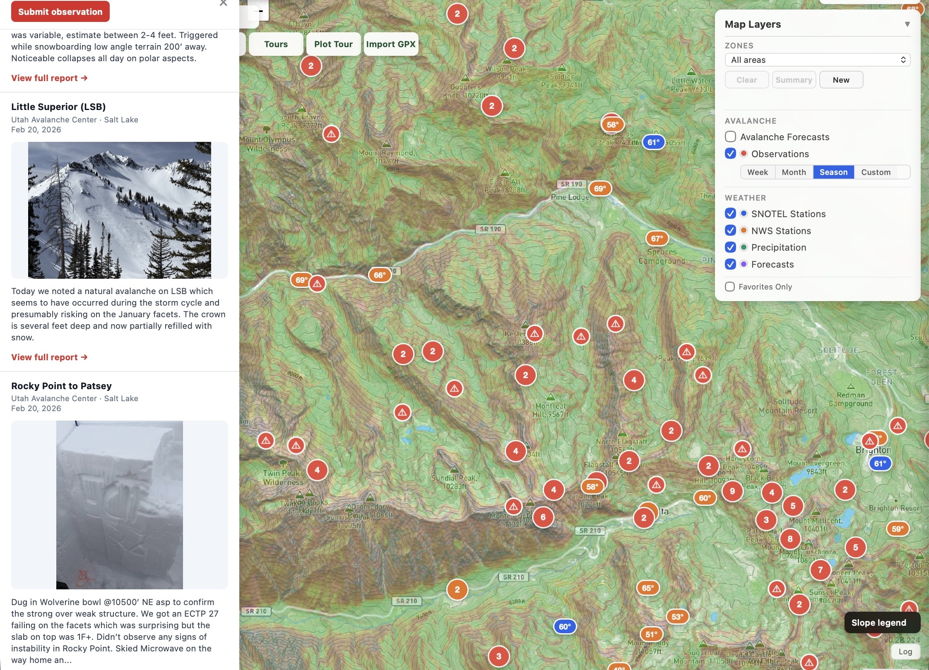Open the cluster marker labeled 7
929x670 pixels.
pyautogui.click(x=821, y=570)
